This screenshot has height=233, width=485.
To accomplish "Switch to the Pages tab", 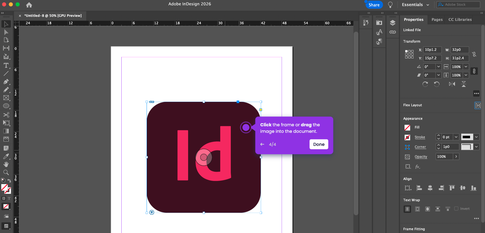I will tap(437, 19).
